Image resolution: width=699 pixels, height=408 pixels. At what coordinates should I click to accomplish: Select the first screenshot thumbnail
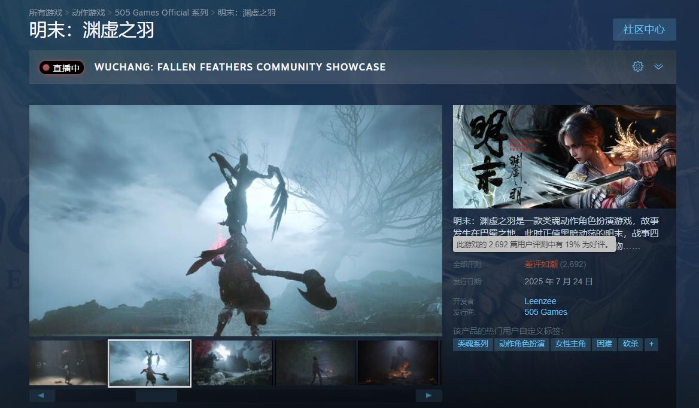pos(68,363)
